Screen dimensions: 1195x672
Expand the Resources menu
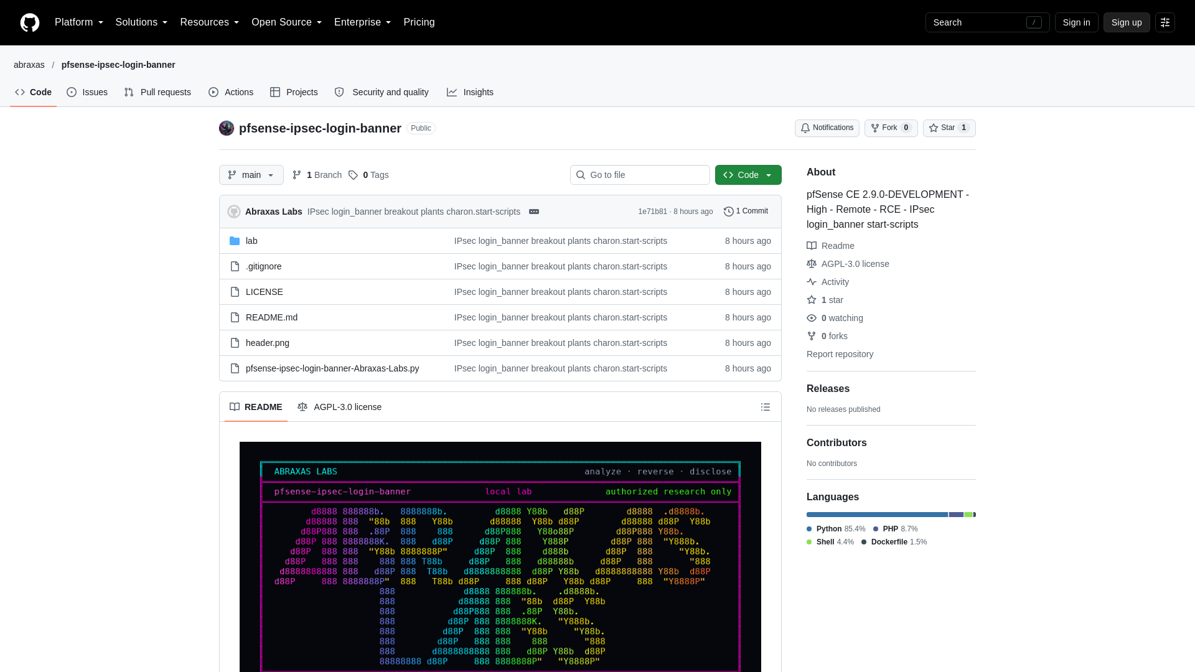(209, 22)
